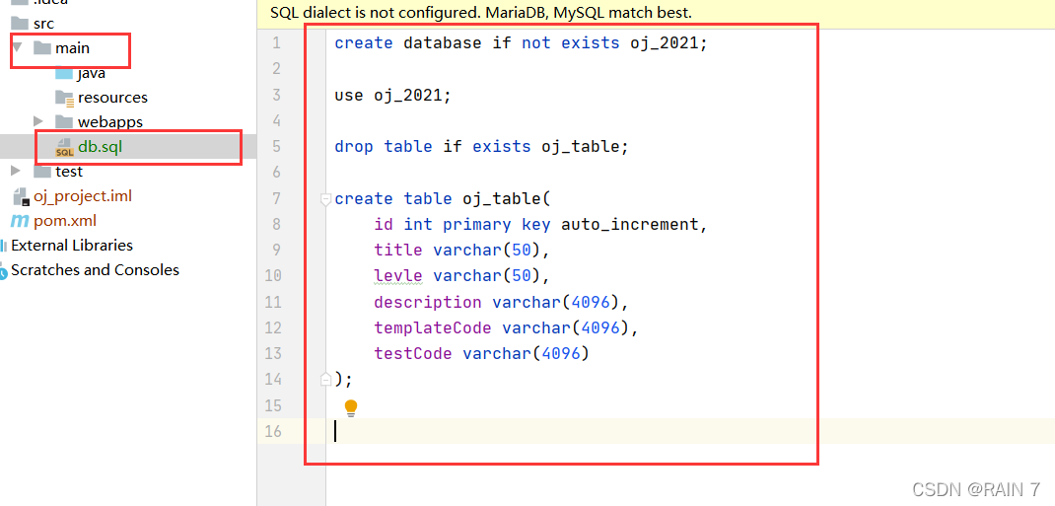The width and height of the screenshot is (1055, 506).
Task: Click the main folder icon
Action: pyautogui.click(x=41, y=48)
